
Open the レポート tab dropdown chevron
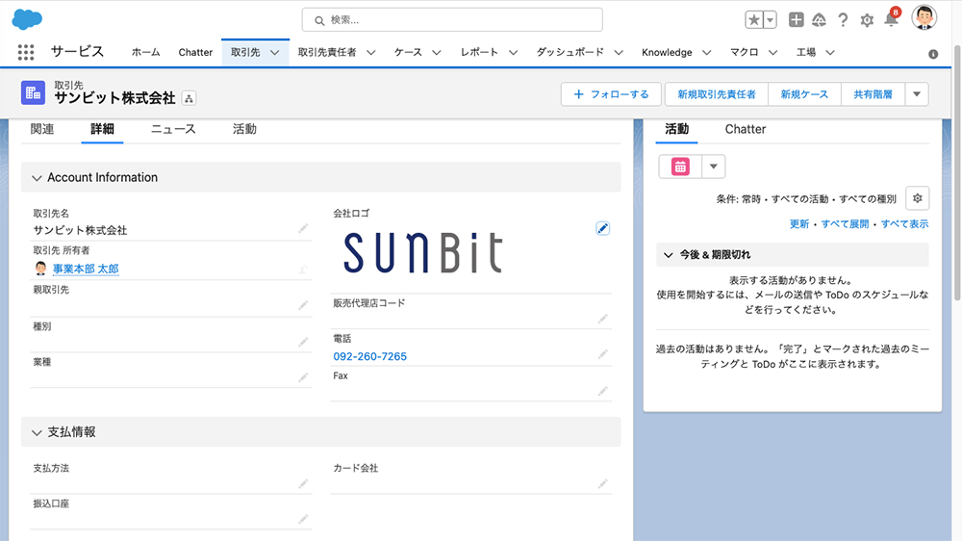[513, 53]
